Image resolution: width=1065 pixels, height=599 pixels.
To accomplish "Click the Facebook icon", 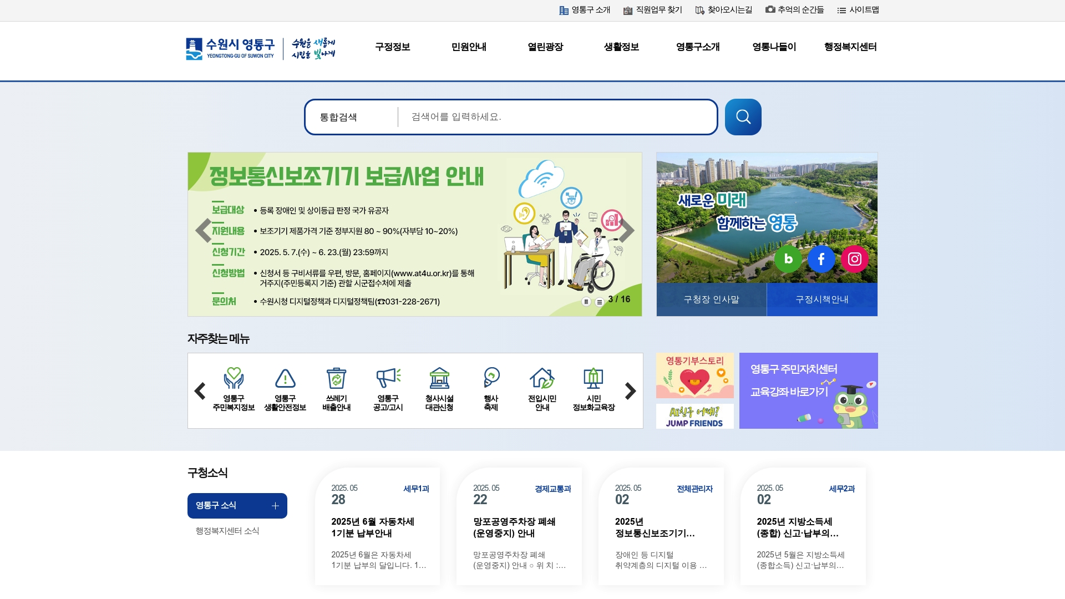I will click(821, 259).
